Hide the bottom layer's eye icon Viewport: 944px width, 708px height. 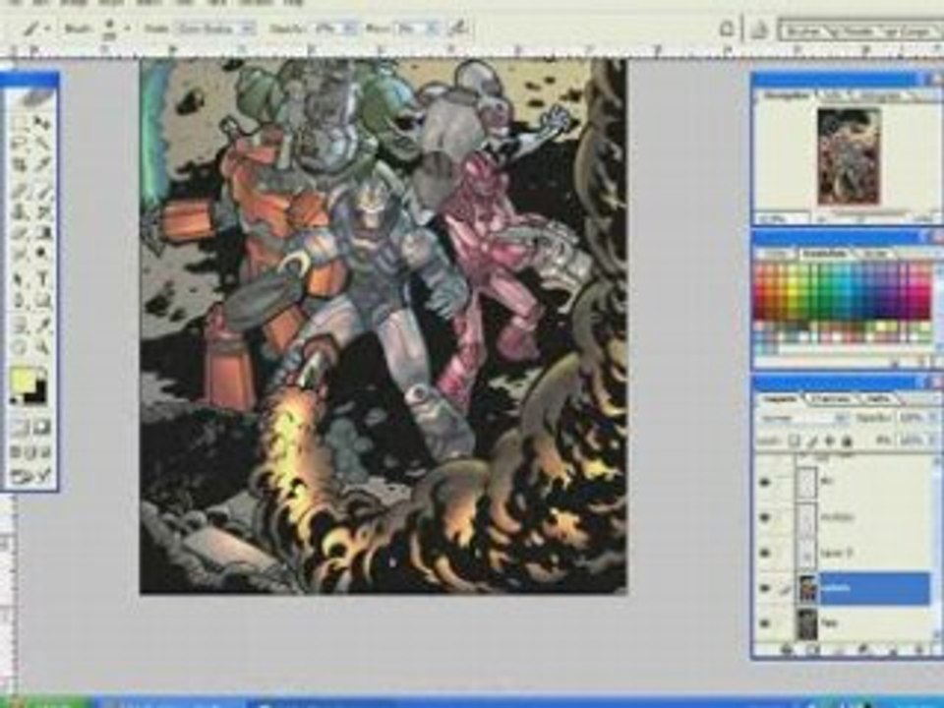coord(765,623)
